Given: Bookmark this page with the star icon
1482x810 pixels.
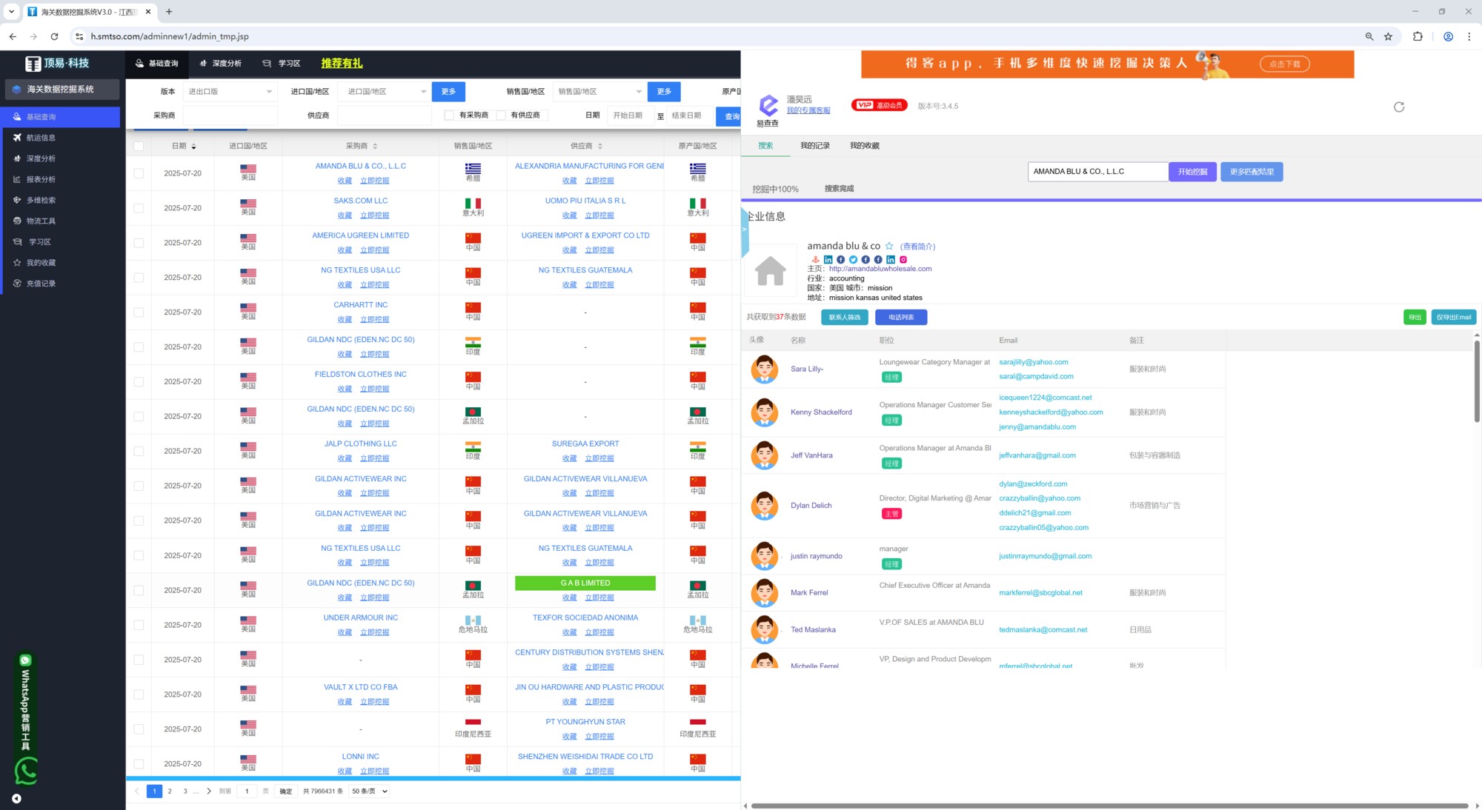Looking at the screenshot, I should (x=1388, y=36).
